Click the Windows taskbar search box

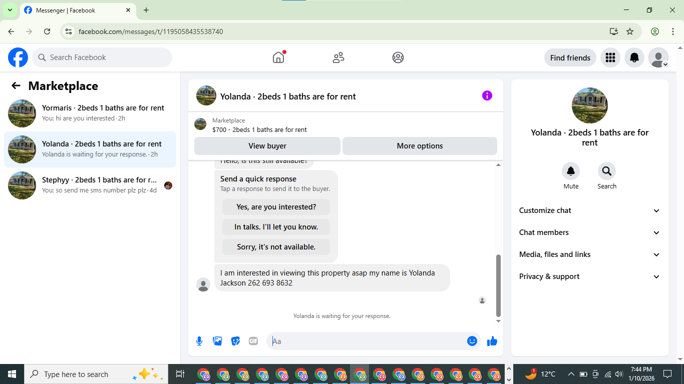pyautogui.click(x=96, y=374)
